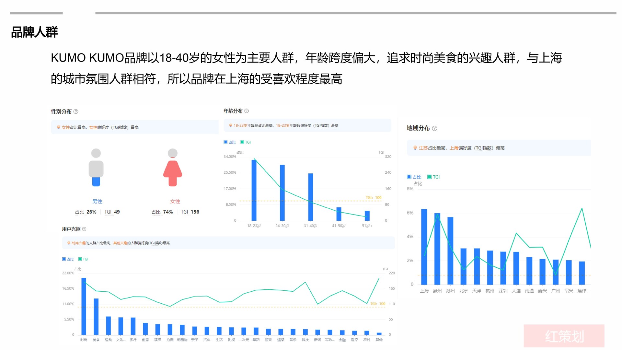
Task: Click the 18-23岁 age bar
Action: (x=254, y=190)
